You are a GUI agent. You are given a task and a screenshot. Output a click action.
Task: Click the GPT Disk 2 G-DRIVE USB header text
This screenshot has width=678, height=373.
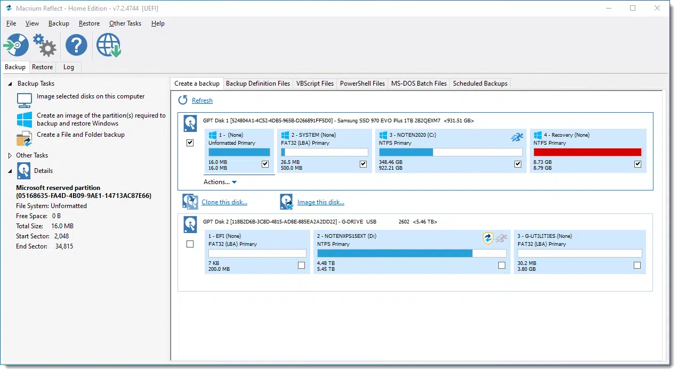(320, 221)
